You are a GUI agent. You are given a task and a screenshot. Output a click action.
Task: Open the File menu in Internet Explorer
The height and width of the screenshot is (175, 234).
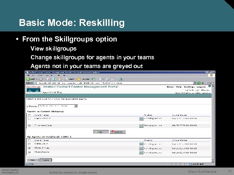(x=28, y=76)
